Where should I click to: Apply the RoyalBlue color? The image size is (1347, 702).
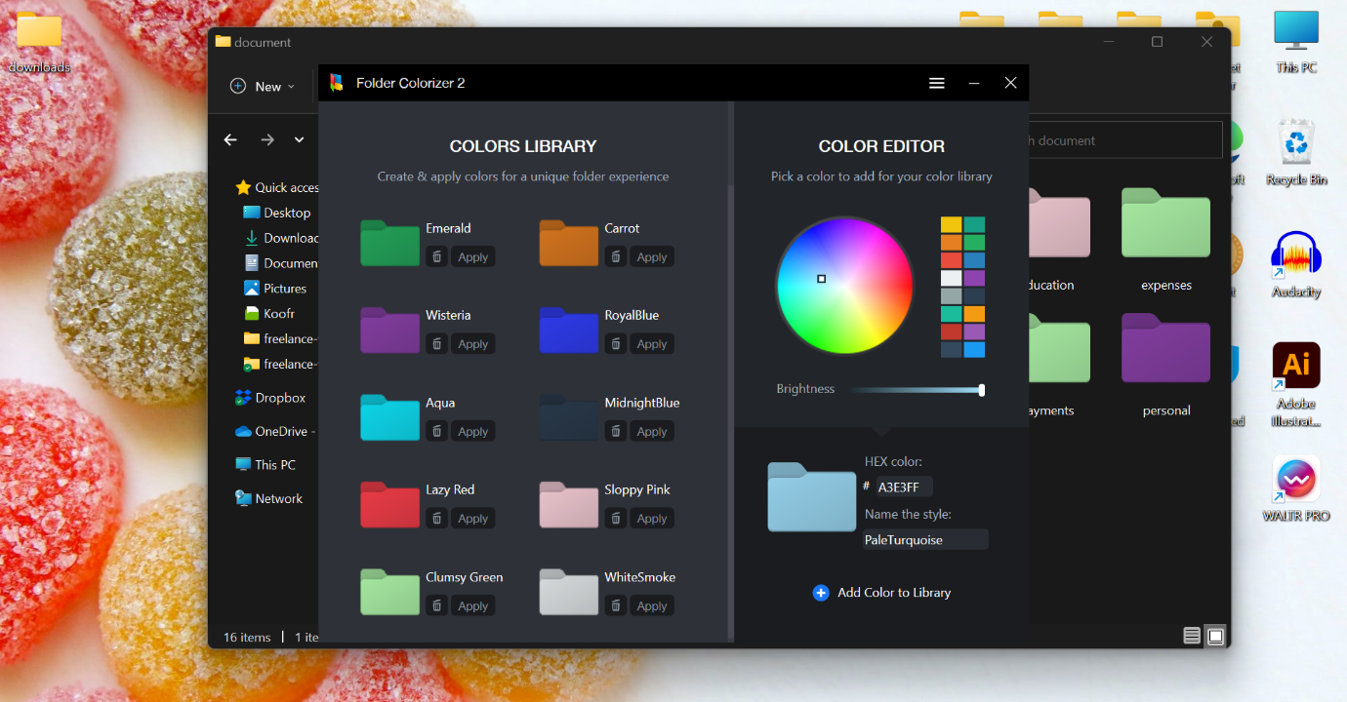click(652, 343)
